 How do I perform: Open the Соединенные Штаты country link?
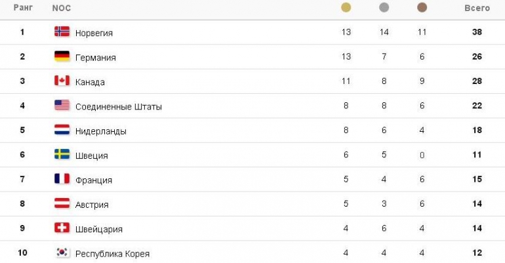click(x=119, y=106)
